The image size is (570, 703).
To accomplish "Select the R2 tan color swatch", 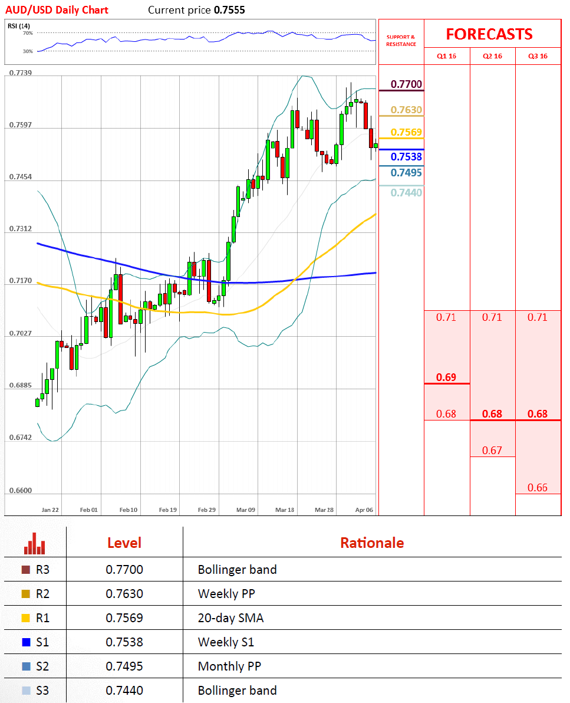I will click(x=25, y=594).
